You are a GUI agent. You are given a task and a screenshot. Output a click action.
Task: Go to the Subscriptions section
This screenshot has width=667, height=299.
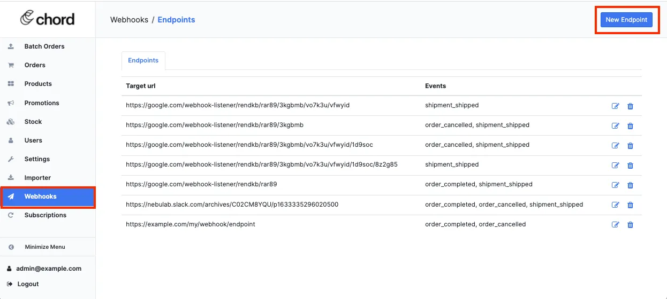pos(48,215)
